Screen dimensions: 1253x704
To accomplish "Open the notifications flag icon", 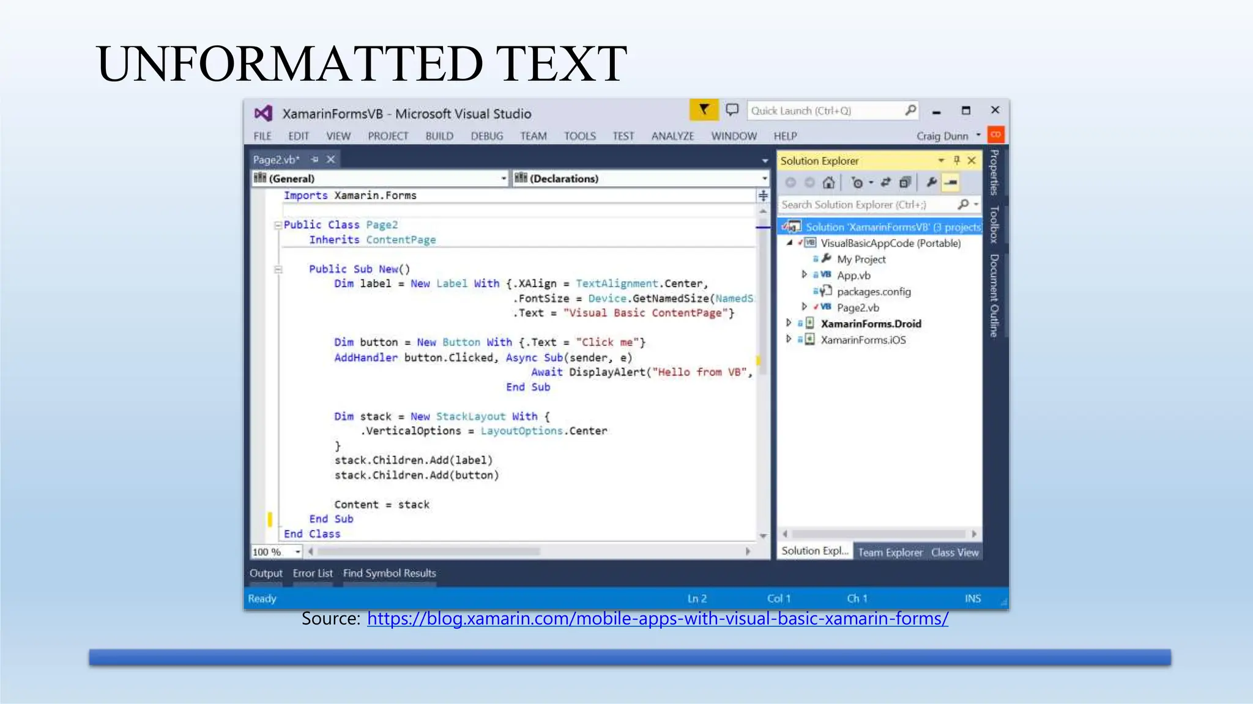I will click(704, 110).
